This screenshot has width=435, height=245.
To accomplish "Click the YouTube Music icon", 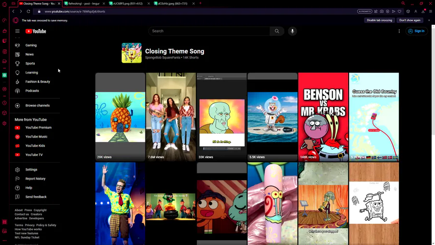I will [17, 137].
